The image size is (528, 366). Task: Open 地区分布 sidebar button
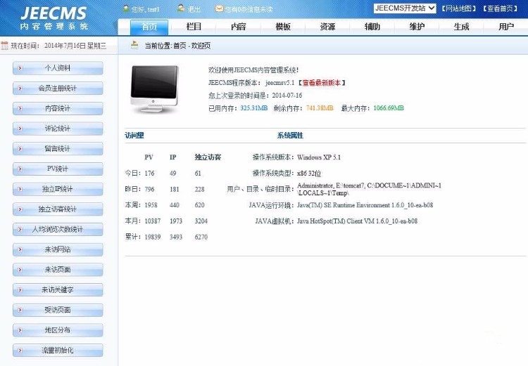tap(58, 330)
